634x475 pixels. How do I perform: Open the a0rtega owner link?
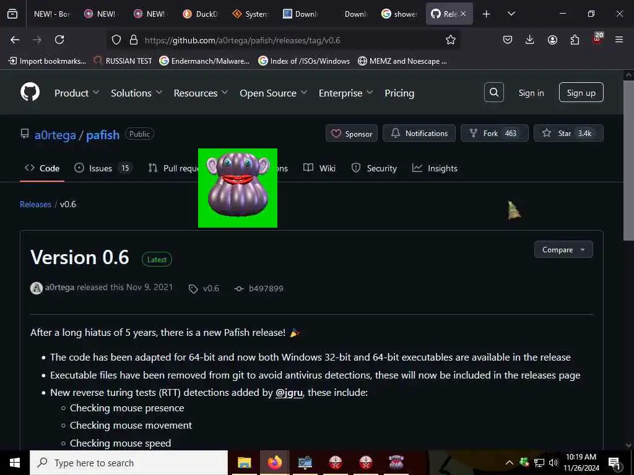click(55, 135)
